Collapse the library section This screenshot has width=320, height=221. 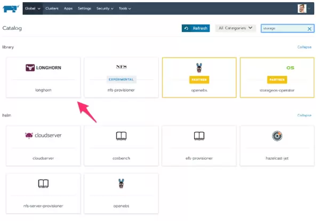(x=304, y=47)
